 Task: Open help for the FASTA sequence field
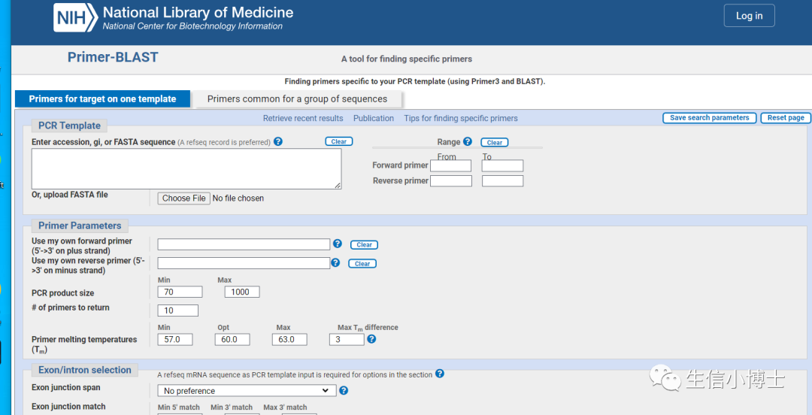[x=278, y=141]
